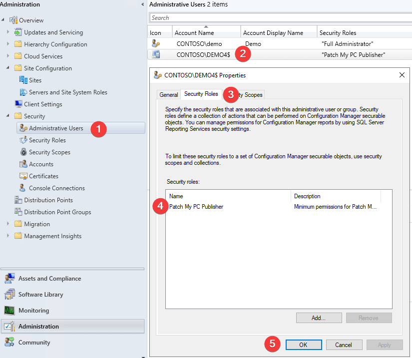This screenshot has width=412, height=358.
Task: Open the Security Scopes tab
Action: (243, 95)
